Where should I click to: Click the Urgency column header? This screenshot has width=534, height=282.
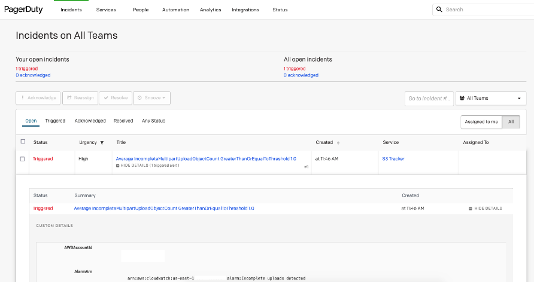pyautogui.click(x=88, y=142)
